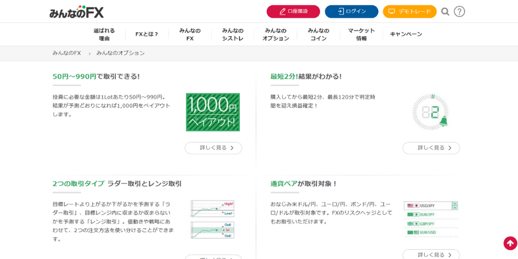Click the 口座開設 account opening button
Viewport: 518px width, 259px height.
[x=293, y=11]
